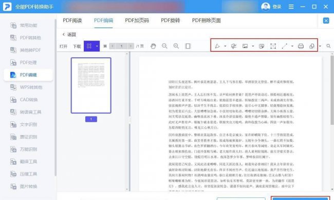Screen dimensions: 334x200
Task: Click the zoom in magnifier
Action: (x=176, y=46)
